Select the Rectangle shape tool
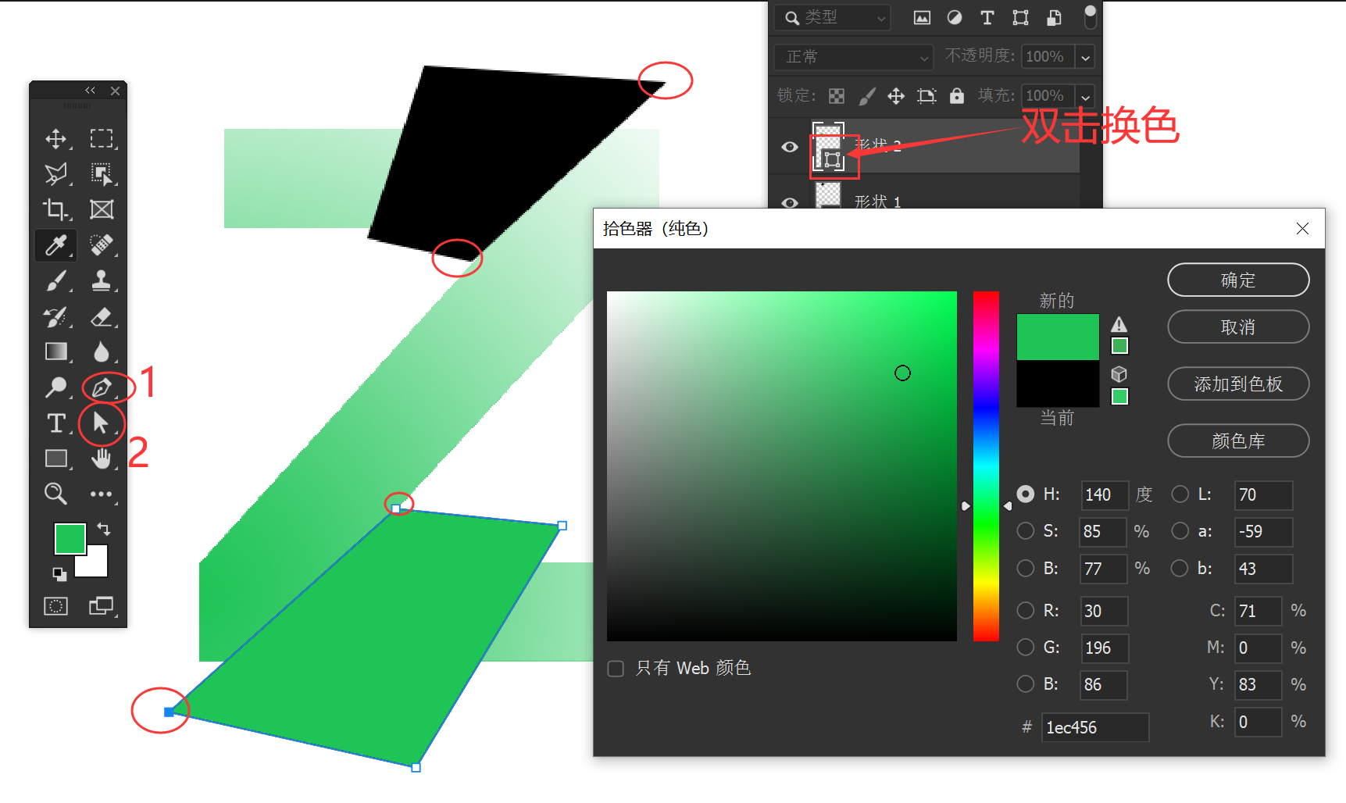1346x803 pixels. 55,459
